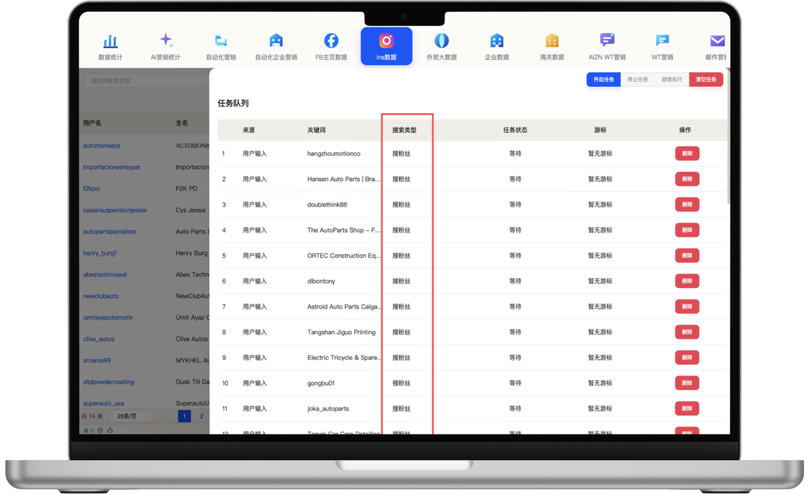Click the 停止任务 button

(x=637, y=80)
